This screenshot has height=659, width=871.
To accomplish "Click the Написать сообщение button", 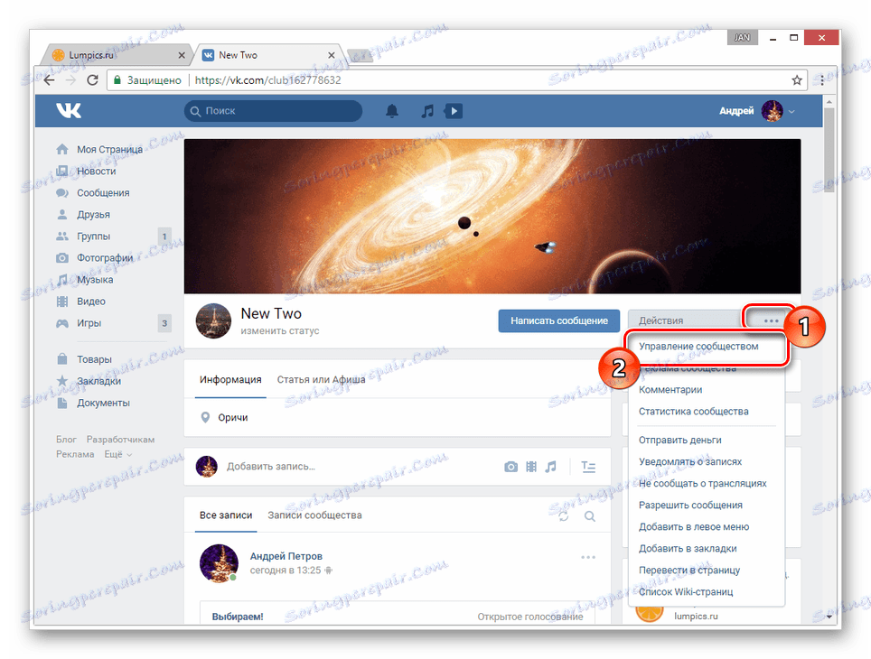I will coord(558,320).
